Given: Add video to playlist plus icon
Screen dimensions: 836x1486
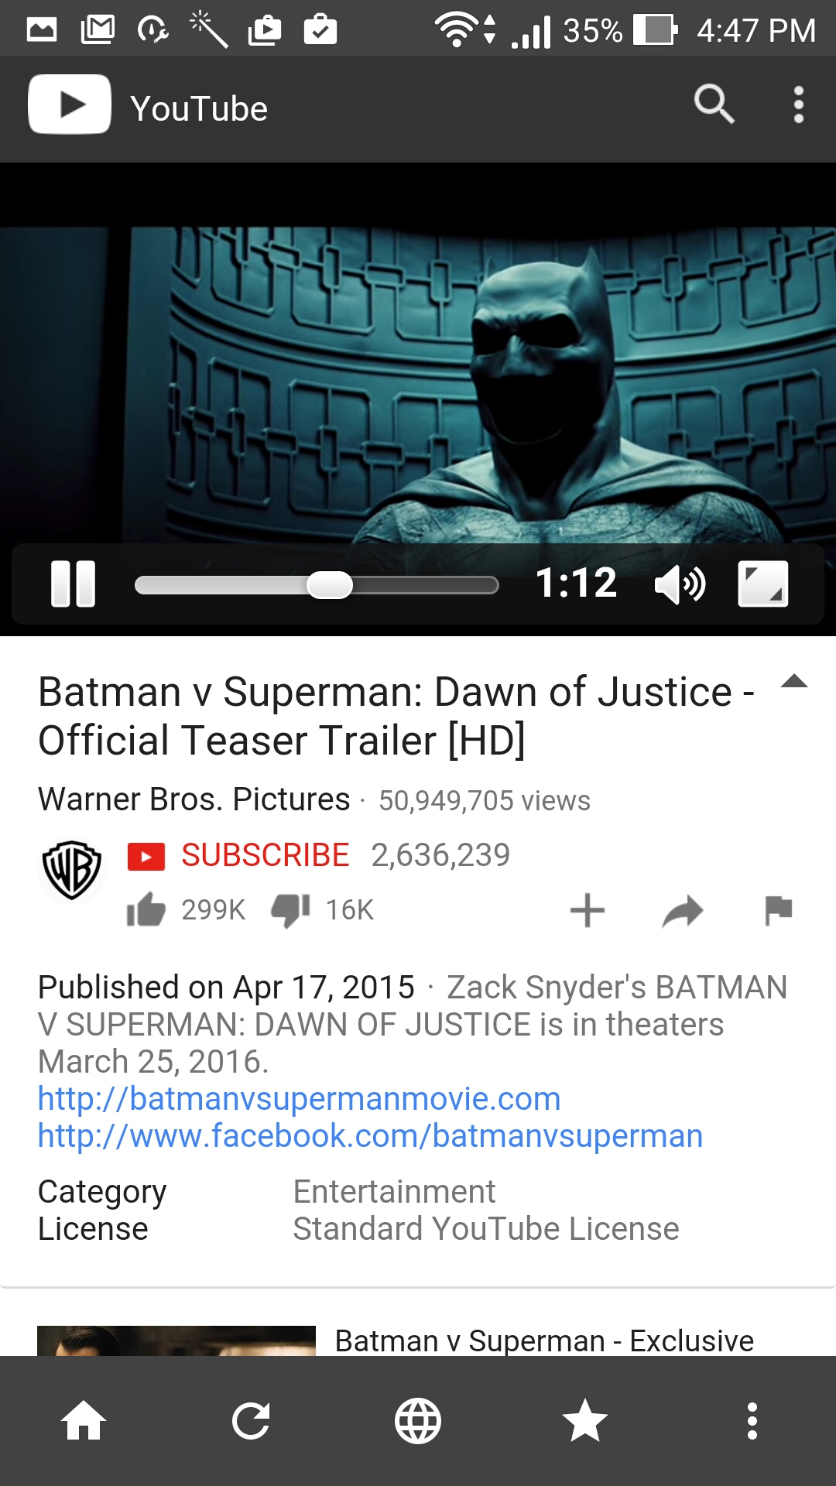Looking at the screenshot, I should click(x=588, y=910).
